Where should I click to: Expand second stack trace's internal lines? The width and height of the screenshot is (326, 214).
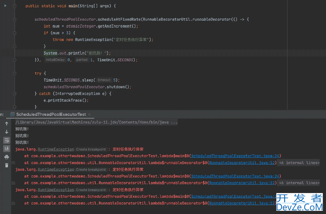coord(13,183)
